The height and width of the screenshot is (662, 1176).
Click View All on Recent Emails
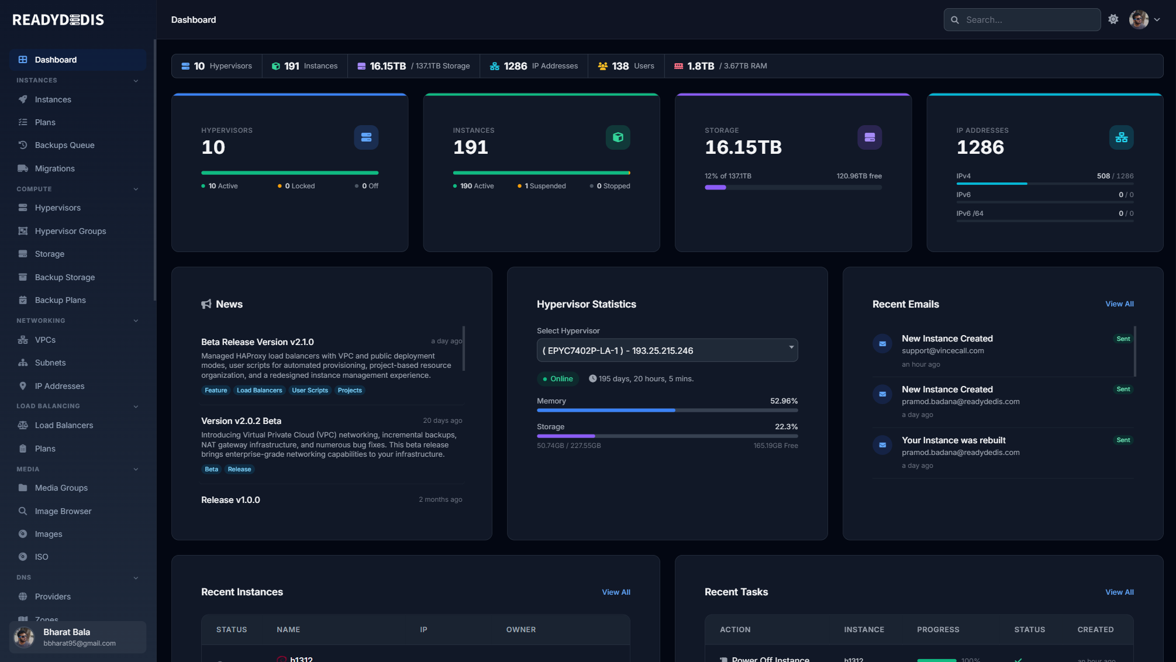[1119, 304]
